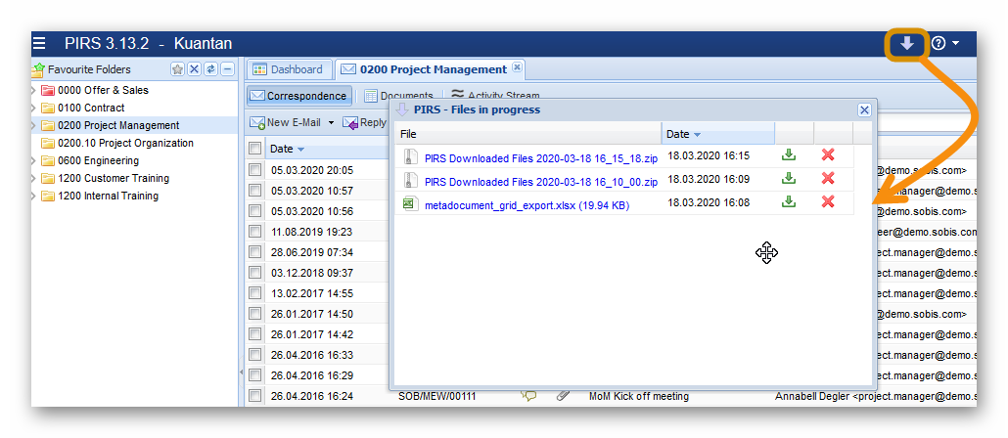Viewport: 1008px width, 438px height.
Task: Open PIRS Downloaded Files 16_15_18.zip link
Action: point(541,158)
